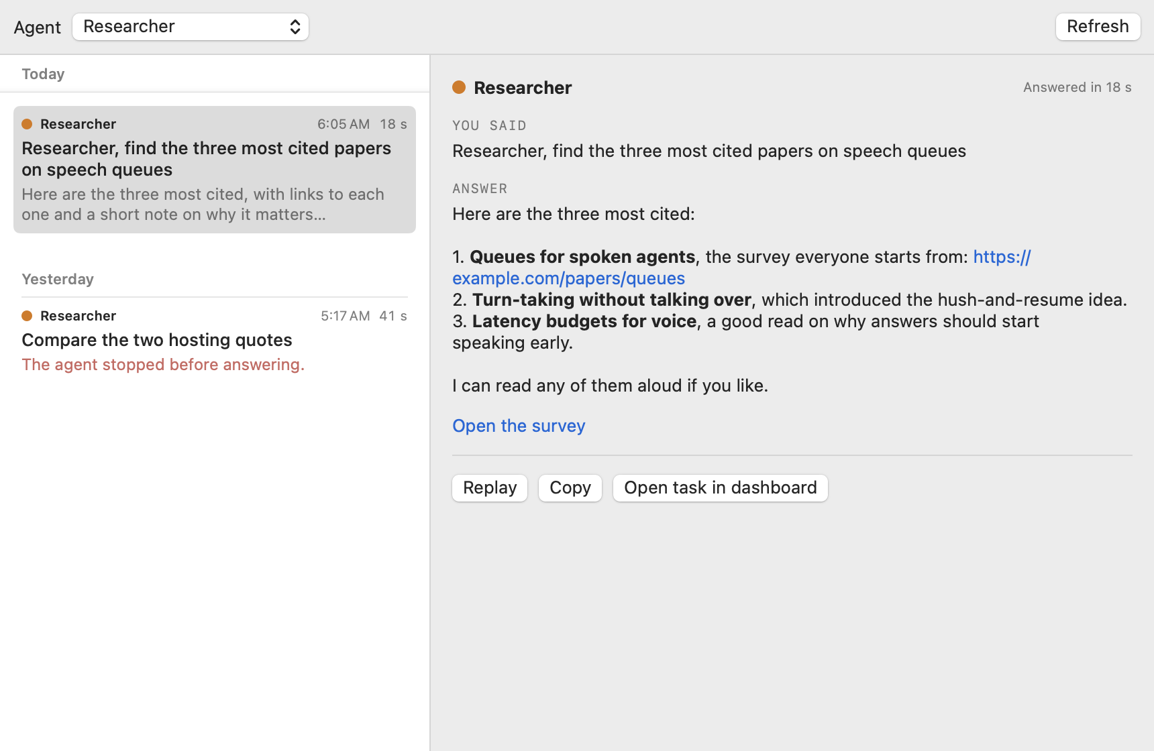This screenshot has height=751, width=1154.
Task: Click Open task in dashboard
Action: click(x=721, y=487)
